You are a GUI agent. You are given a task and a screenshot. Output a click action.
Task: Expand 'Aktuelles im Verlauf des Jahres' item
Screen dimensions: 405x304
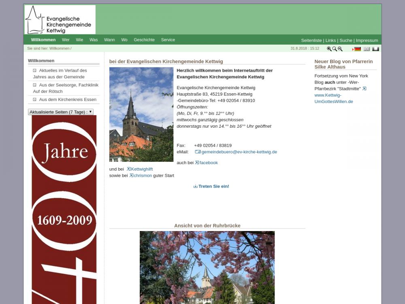tap(35, 71)
